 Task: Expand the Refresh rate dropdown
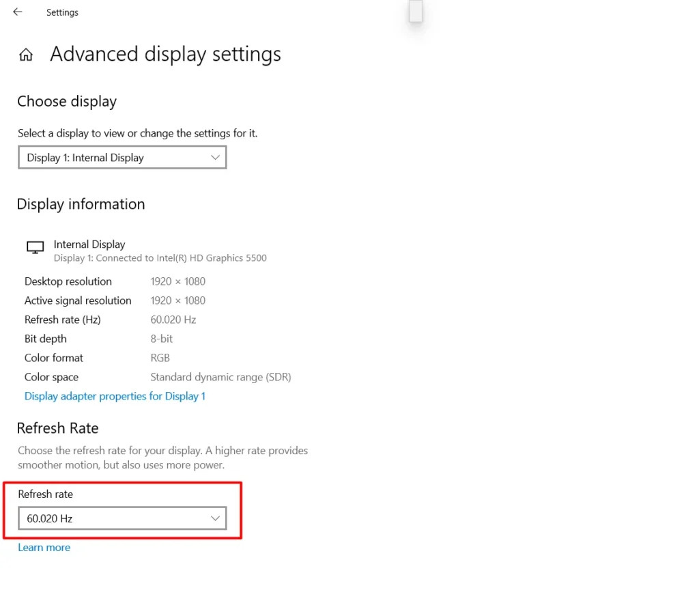point(122,518)
